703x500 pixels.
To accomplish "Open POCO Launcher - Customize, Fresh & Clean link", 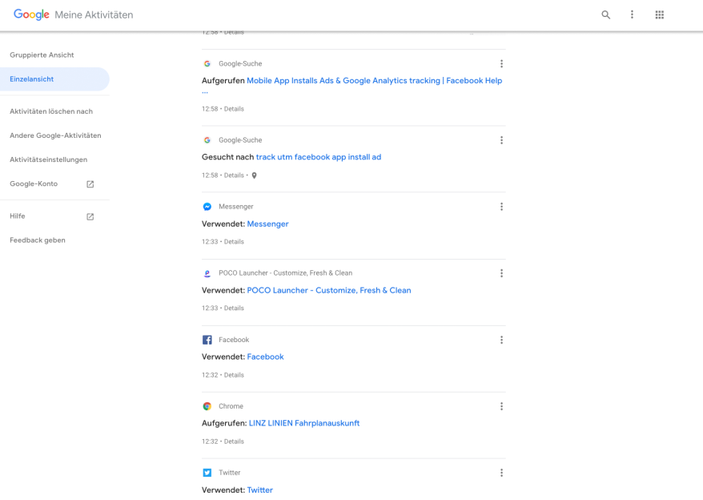I will click(329, 290).
